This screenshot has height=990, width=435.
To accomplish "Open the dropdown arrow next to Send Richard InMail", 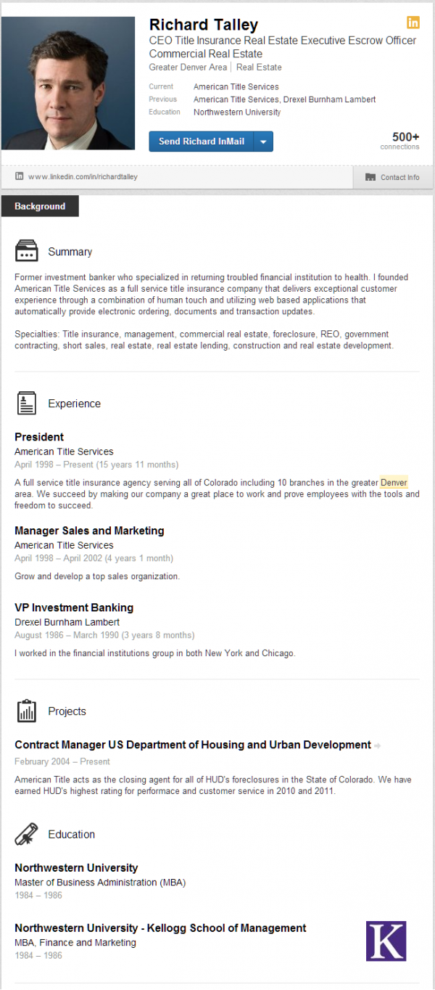I will pyautogui.click(x=263, y=142).
